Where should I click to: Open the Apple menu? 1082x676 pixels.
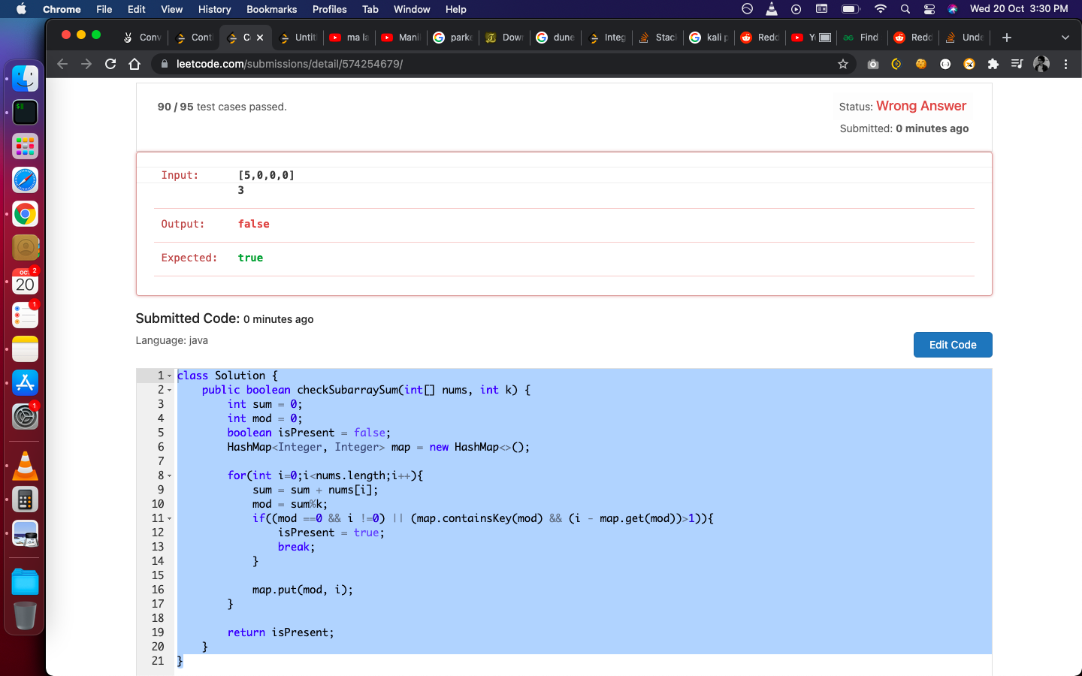pos(21,9)
